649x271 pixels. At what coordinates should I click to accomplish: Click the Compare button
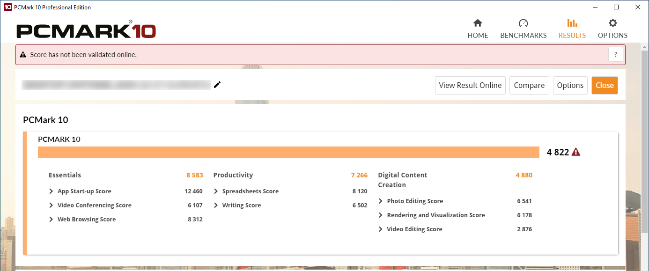(529, 85)
